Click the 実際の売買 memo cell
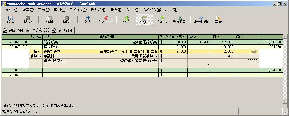This screenshot has width=289, height=116. 71,52
